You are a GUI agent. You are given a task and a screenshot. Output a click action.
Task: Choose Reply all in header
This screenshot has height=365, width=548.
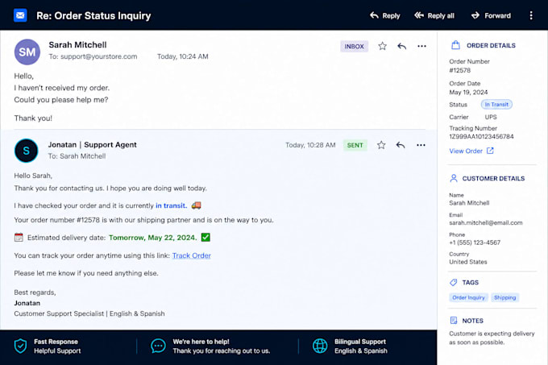pos(434,16)
